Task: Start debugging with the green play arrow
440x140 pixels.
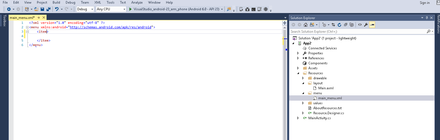Action: tap(131, 9)
